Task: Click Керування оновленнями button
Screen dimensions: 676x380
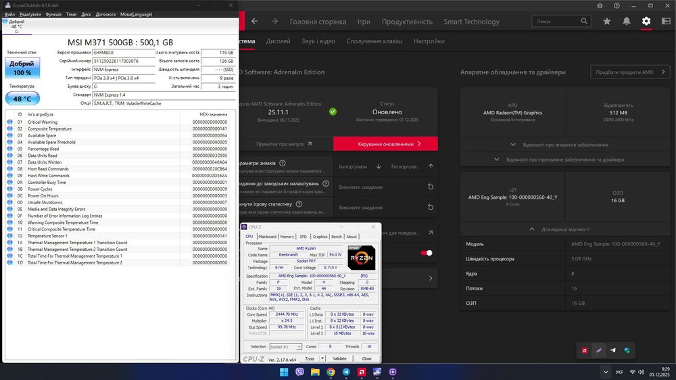Action: [x=385, y=143]
